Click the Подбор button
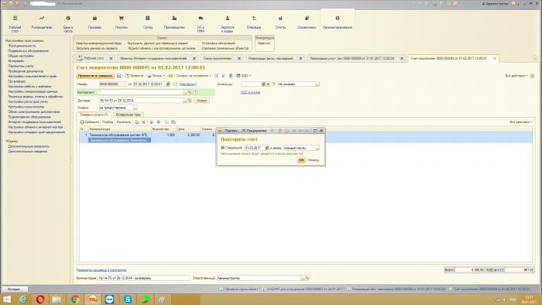542x305 pixels. 108,122
